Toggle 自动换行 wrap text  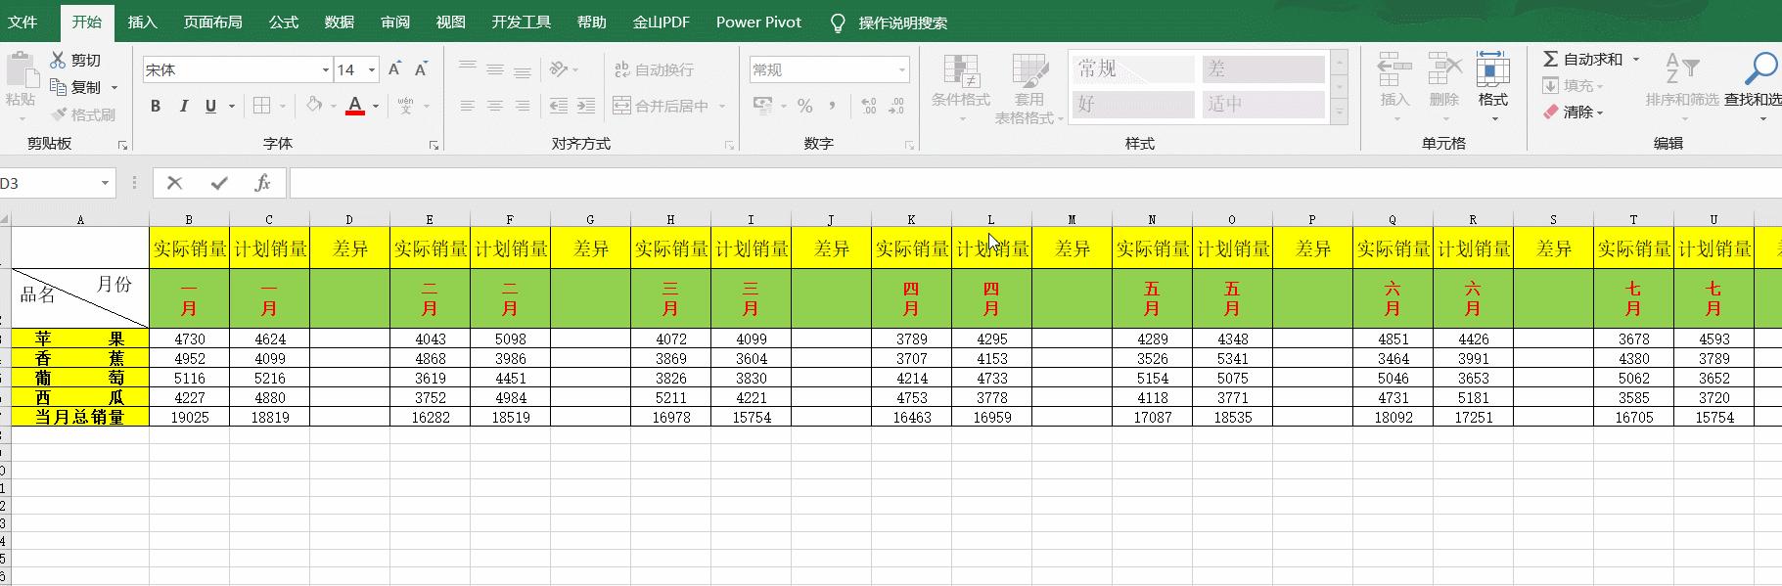coord(654,69)
